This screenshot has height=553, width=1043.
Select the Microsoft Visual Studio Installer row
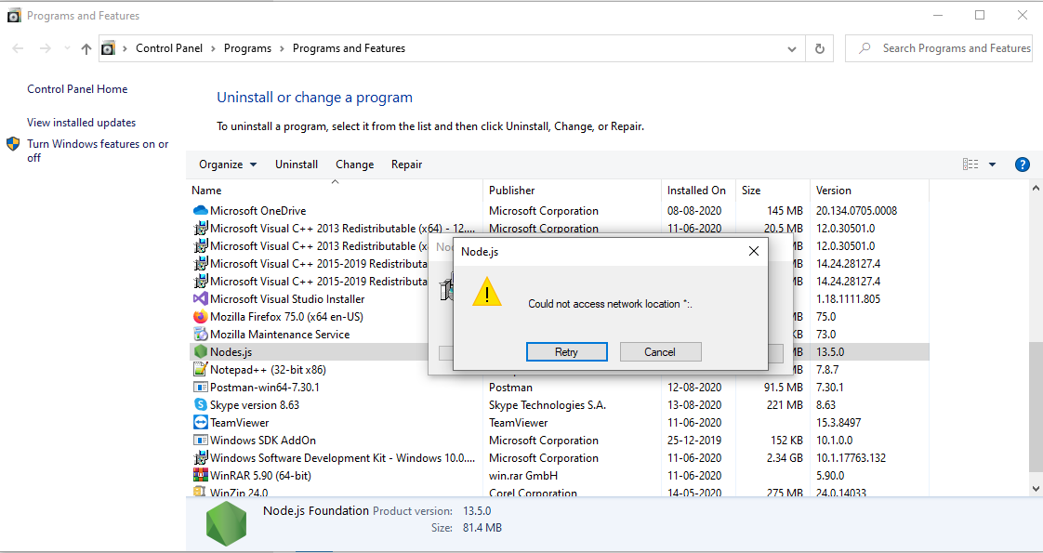[x=558, y=299]
